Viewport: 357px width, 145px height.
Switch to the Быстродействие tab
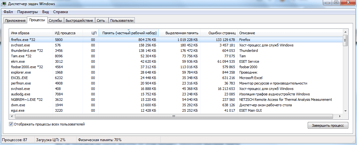coord(79,20)
